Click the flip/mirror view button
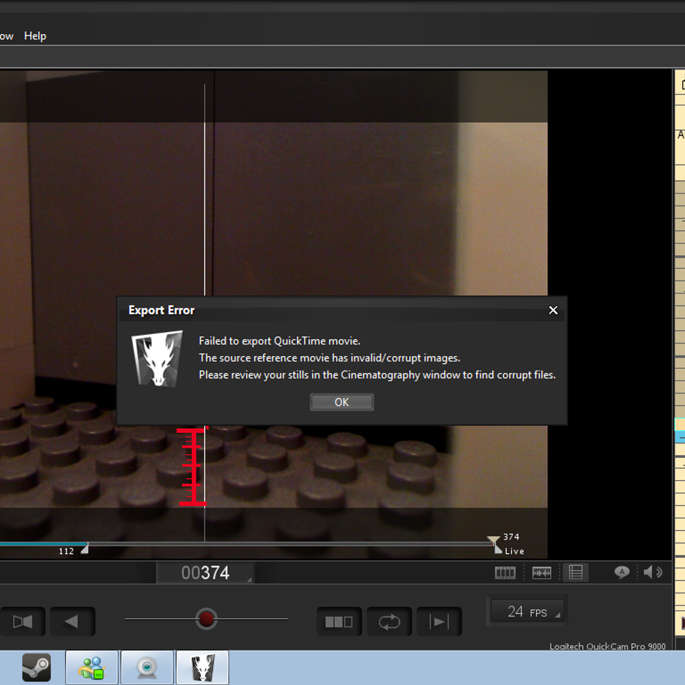 23,622
